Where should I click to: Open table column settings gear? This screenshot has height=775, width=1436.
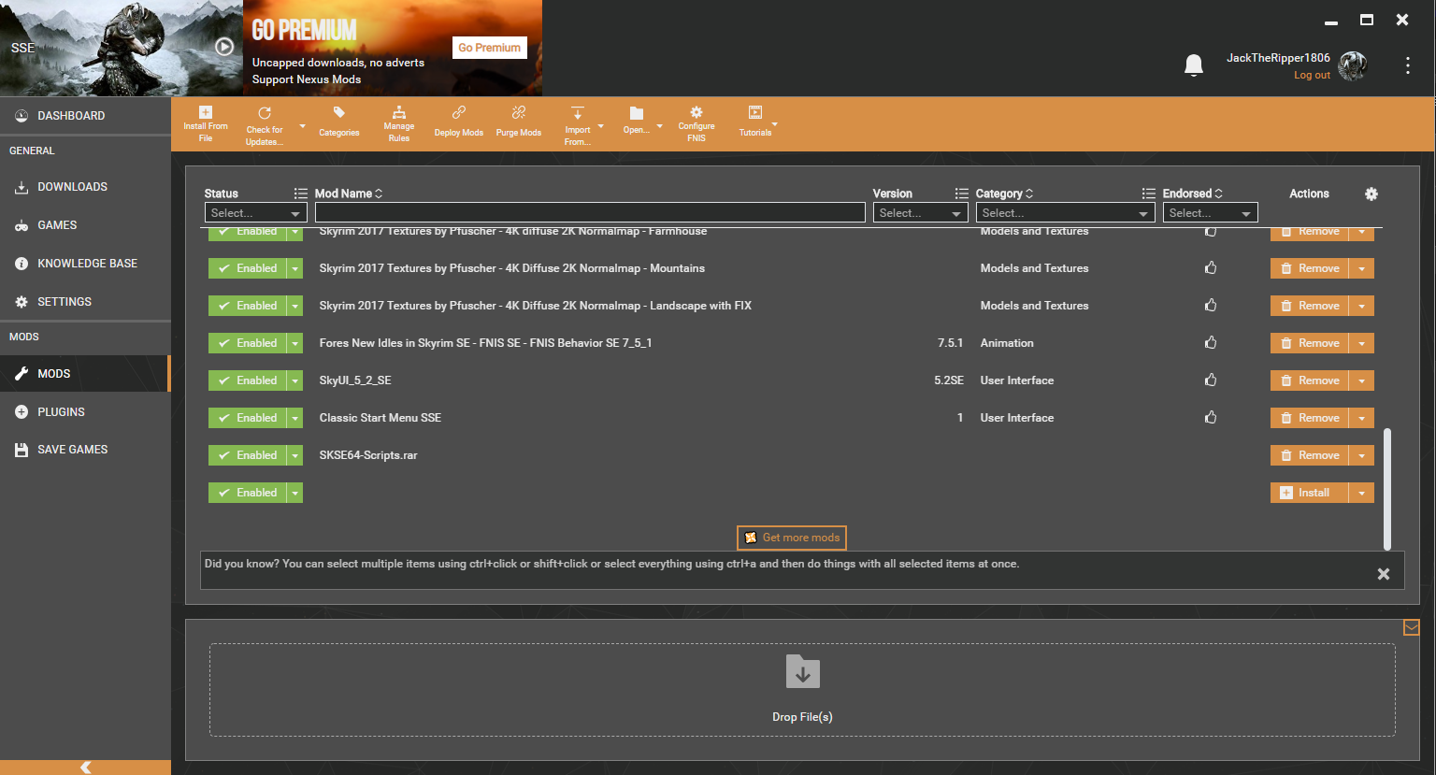coord(1371,194)
